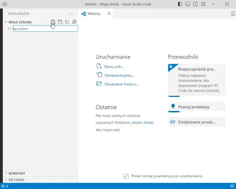
Task: Open the hamburger application menu
Action: [5, 4]
